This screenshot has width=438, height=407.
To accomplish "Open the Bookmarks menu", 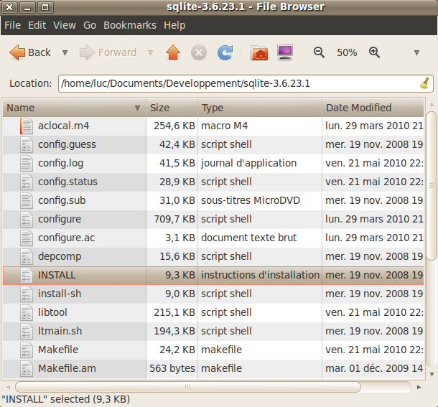I will click(130, 25).
